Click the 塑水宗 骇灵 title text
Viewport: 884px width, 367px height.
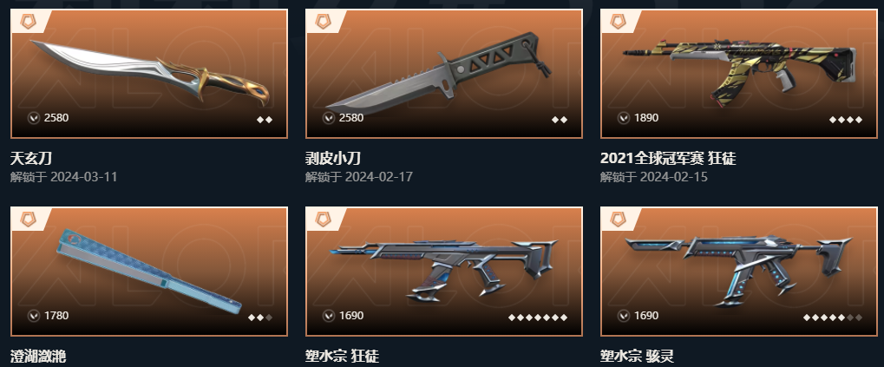637,357
